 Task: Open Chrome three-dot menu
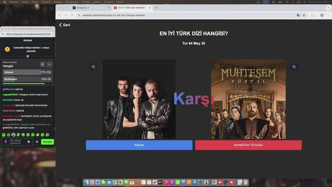click(x=328, y=15)
